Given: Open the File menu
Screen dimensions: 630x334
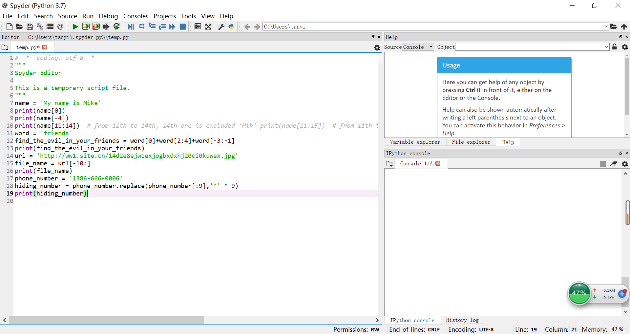Looking at the screenshot, I should pos(7,16).
